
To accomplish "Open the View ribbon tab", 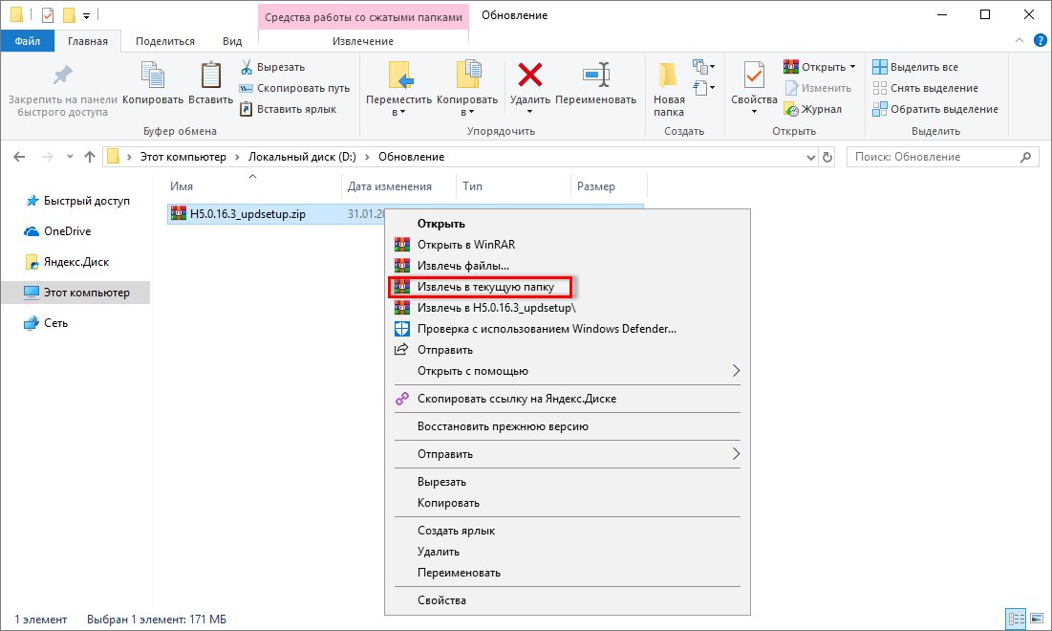I will [231, 41].
